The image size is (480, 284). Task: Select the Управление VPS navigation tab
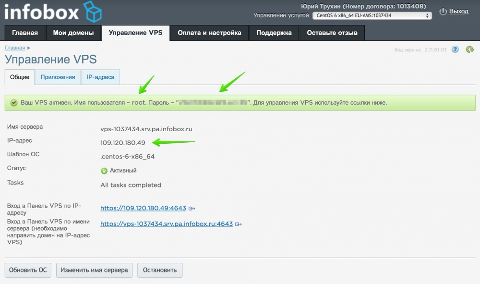[x=136, y=33]
